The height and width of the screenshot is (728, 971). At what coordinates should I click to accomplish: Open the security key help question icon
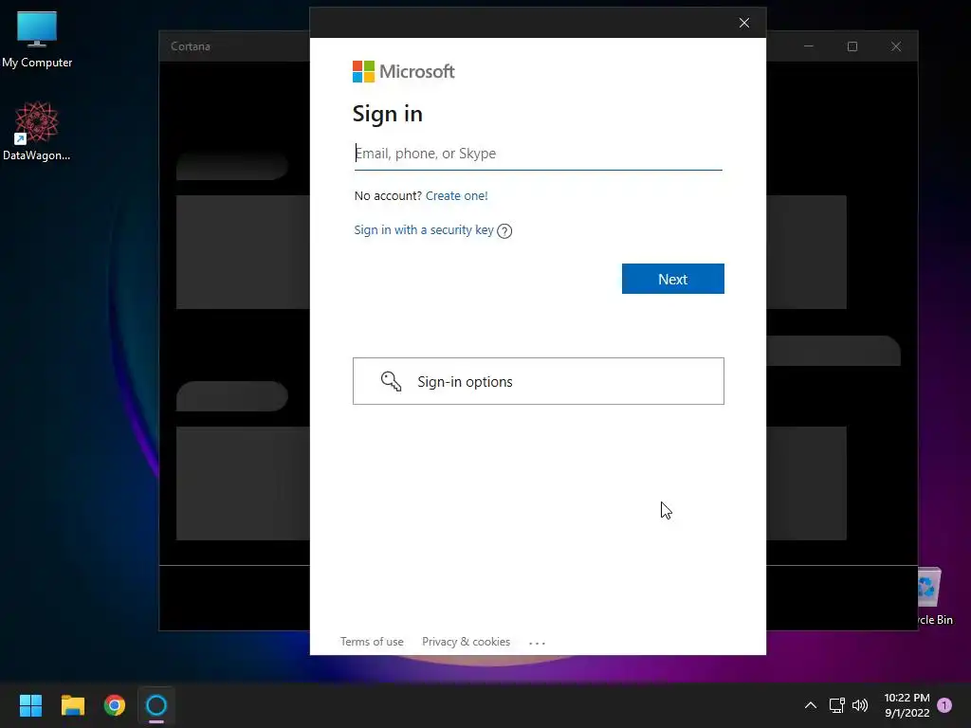click(x=504, y=231)
